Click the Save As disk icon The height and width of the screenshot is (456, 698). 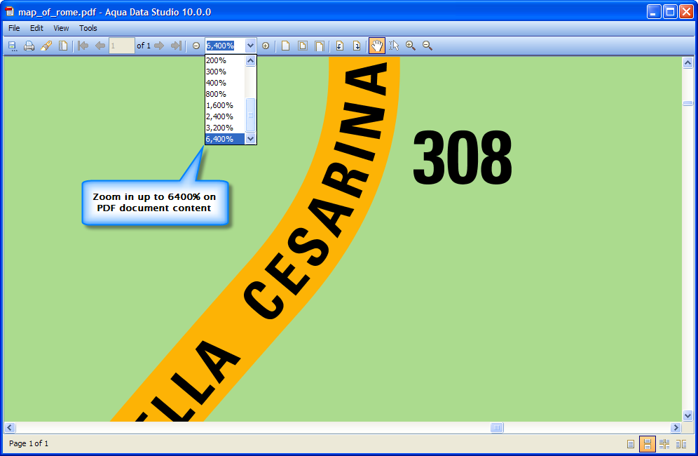point(13,46)
